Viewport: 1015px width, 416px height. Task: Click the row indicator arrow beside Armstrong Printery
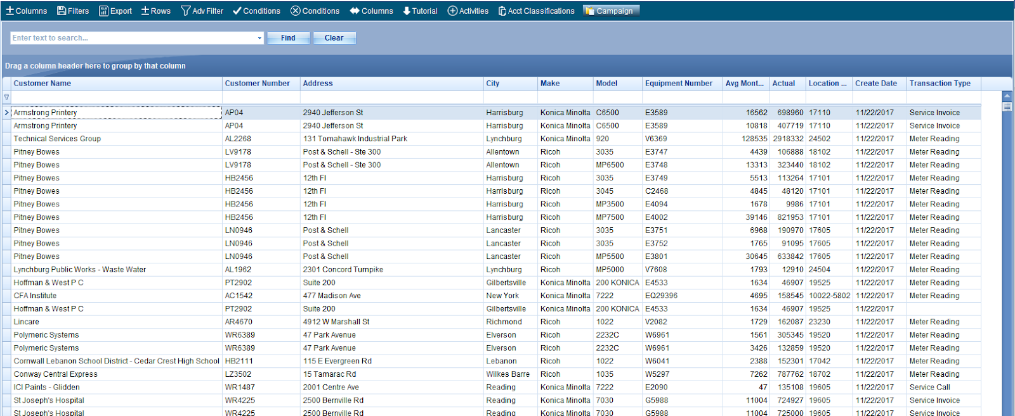[6, 113]
